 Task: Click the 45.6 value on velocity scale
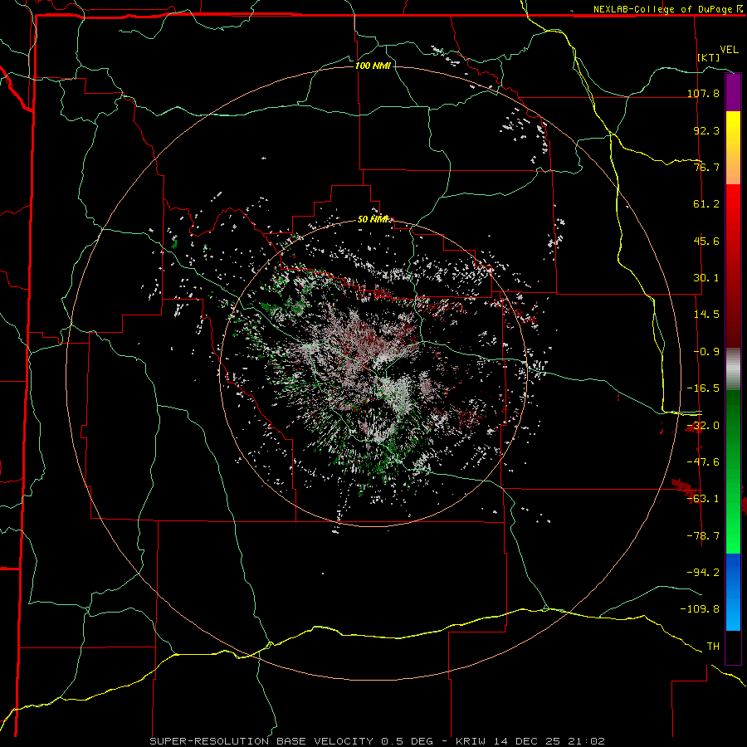point(706,241)
